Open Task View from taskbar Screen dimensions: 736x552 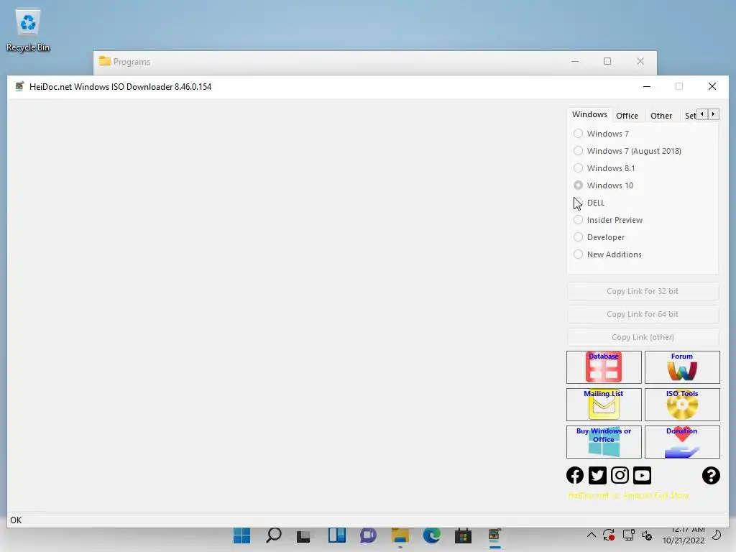(304, 535)
